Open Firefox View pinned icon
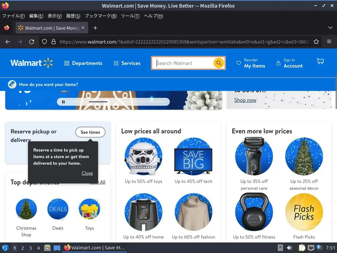The height and width of the screenshot is (253, 337). coord(7,28)
